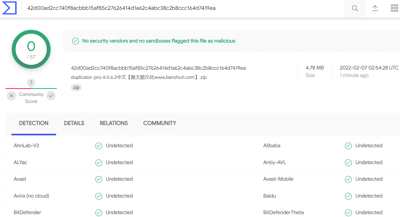Click the hash search input field

point(183,8)
